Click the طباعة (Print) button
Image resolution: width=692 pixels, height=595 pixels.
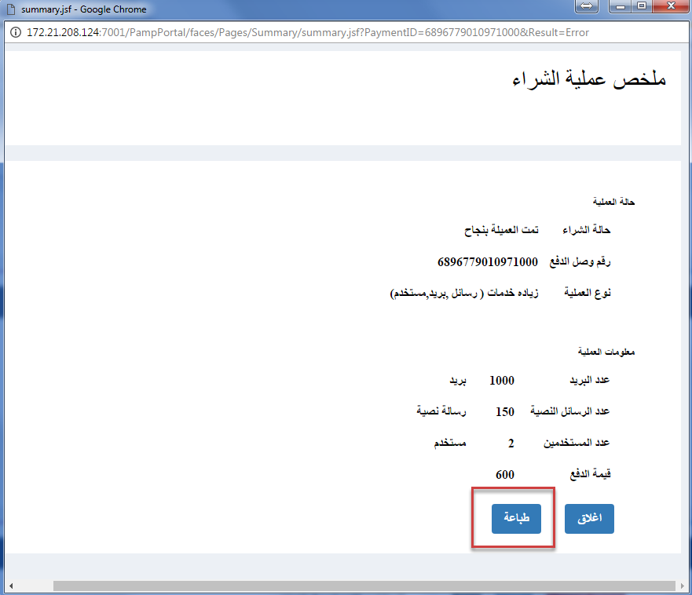point(516,519)
